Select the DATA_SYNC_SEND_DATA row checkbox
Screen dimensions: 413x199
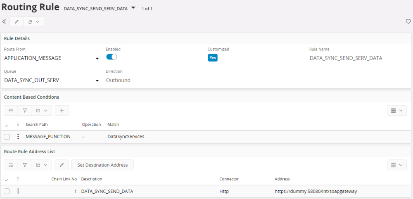pos(7,191)
